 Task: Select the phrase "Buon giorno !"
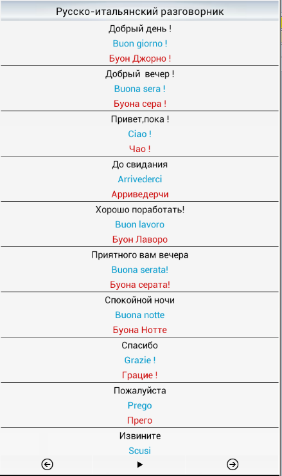[139, 43]
